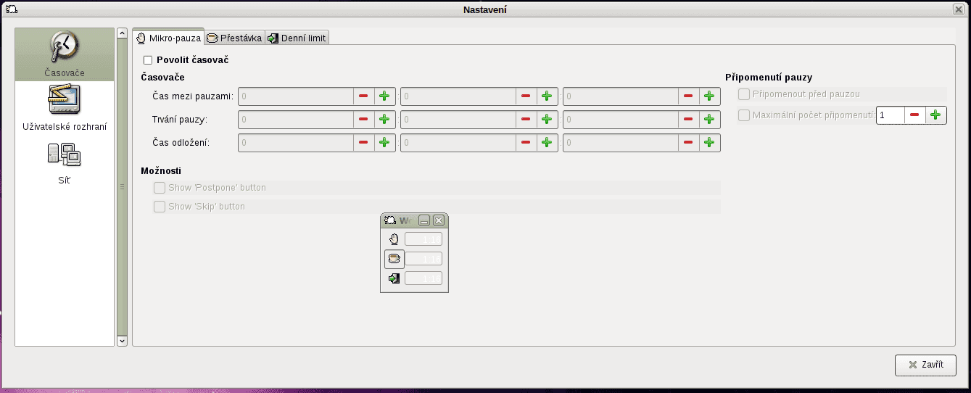Open the Uživatelské rozhraní settings category
The image size is (971, 393).
tap(65, 108)
